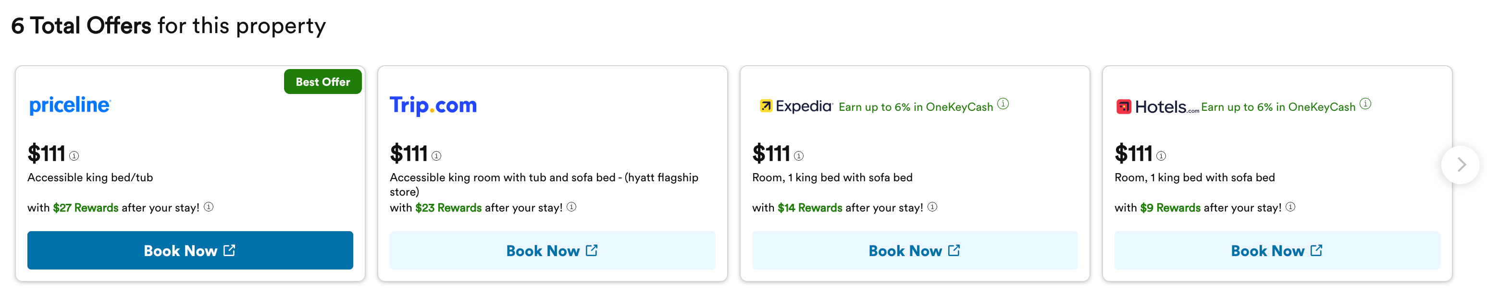Image resolution: width=1487 pixels, height=305 pixels.
Task: Click the Expedia logo
Action: [x=796, y=106]
